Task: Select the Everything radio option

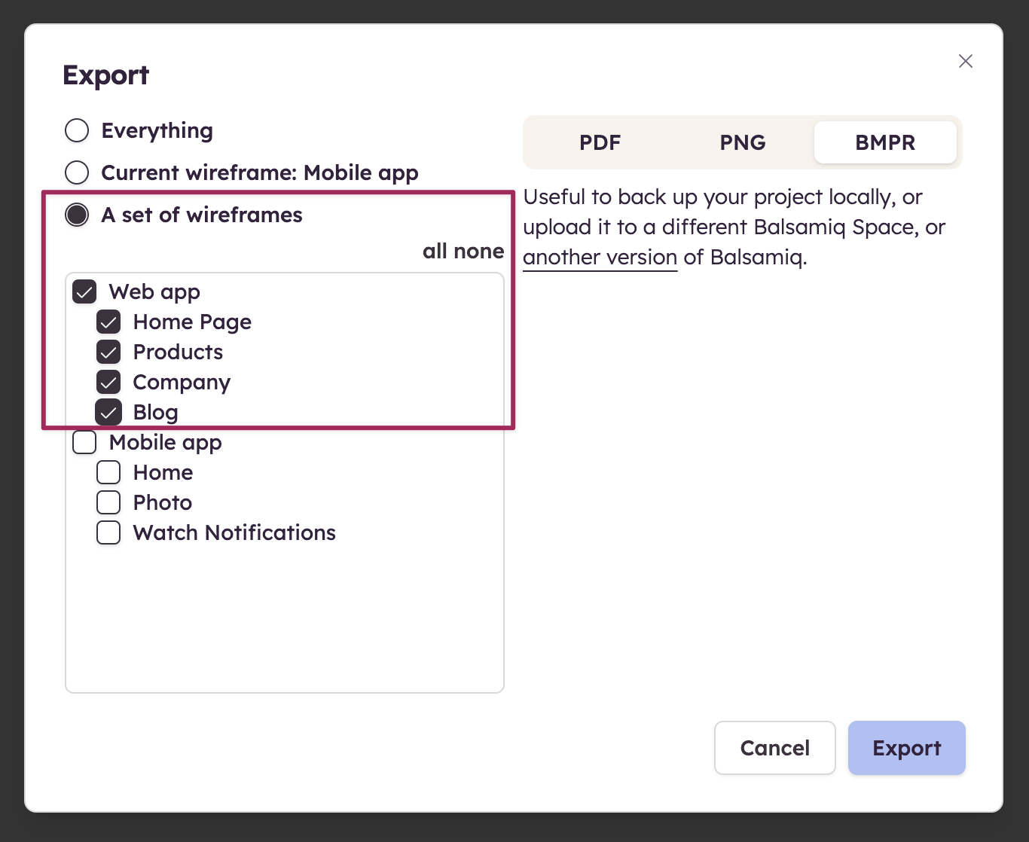Action: point(77,130)
